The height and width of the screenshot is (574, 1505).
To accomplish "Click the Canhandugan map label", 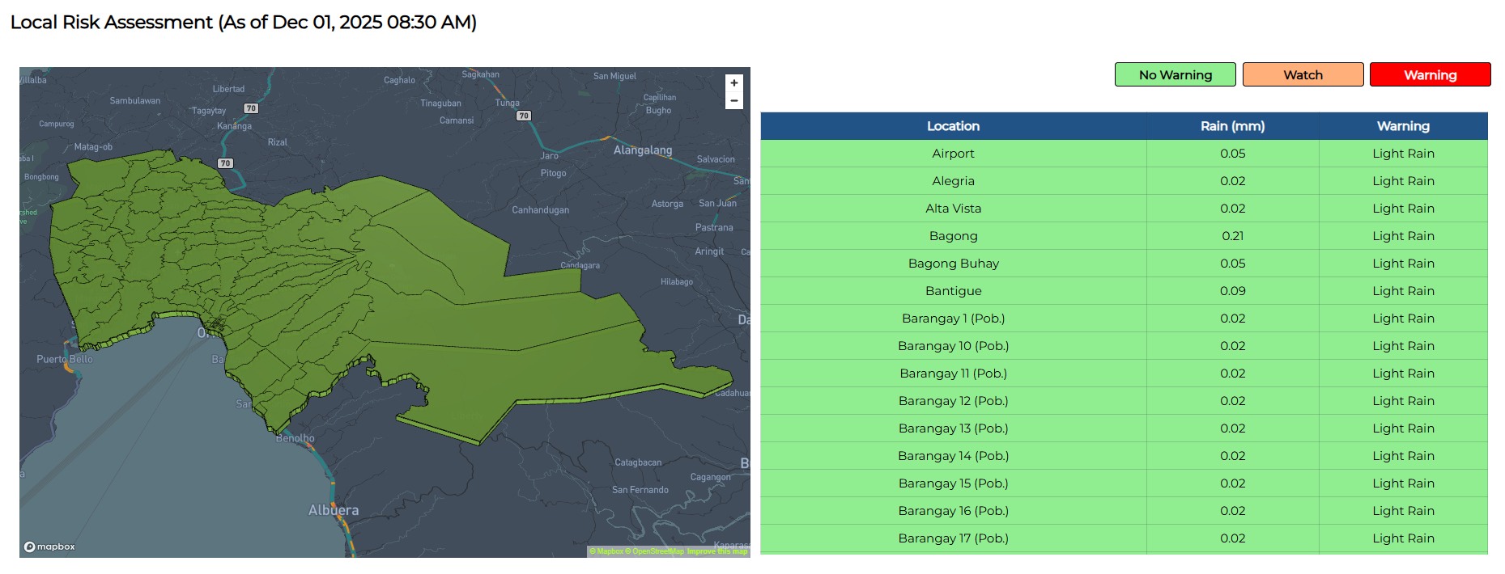I will 540,210.
